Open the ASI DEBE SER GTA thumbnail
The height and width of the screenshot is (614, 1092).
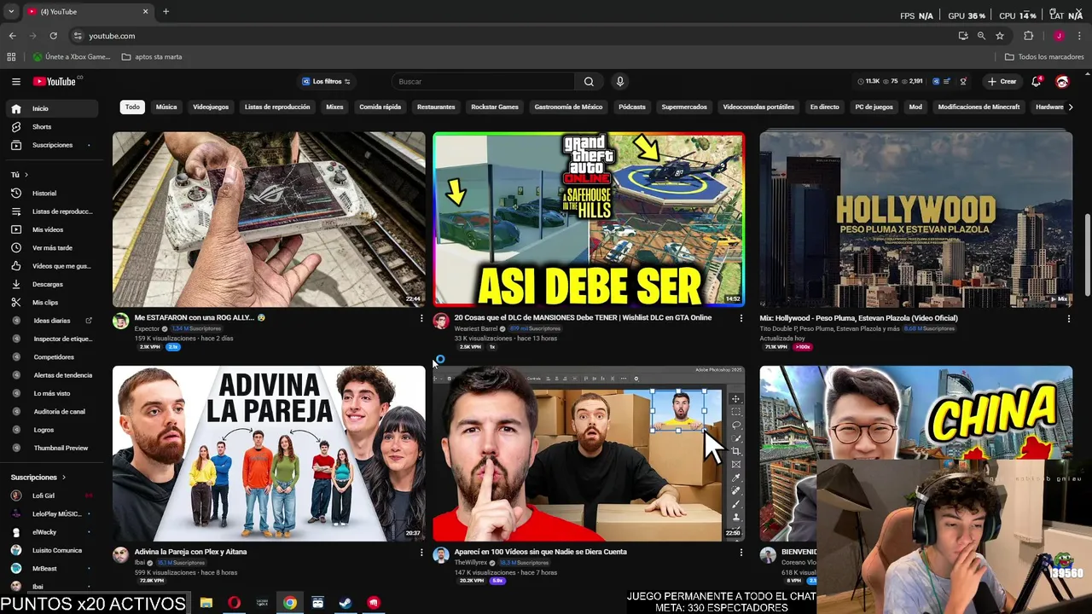589,219
